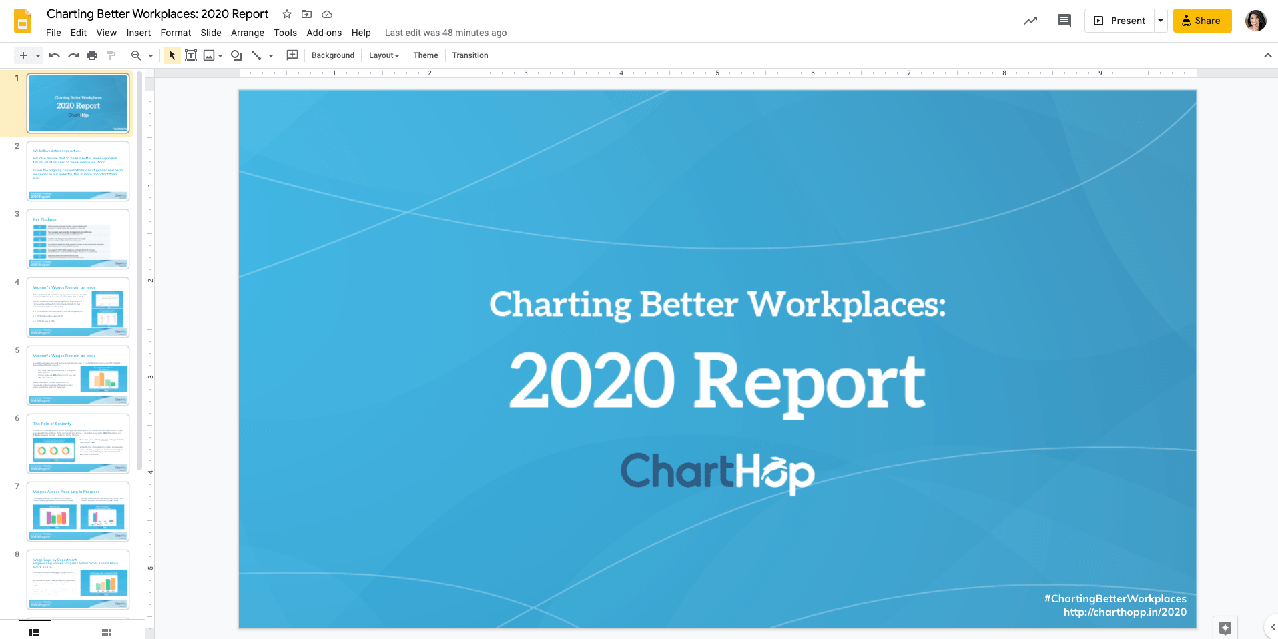The width and height of the screenshot is (1278, 639).
Task: Open 'Last edit was 48 minutes ago' link
Action: (445, 33)
